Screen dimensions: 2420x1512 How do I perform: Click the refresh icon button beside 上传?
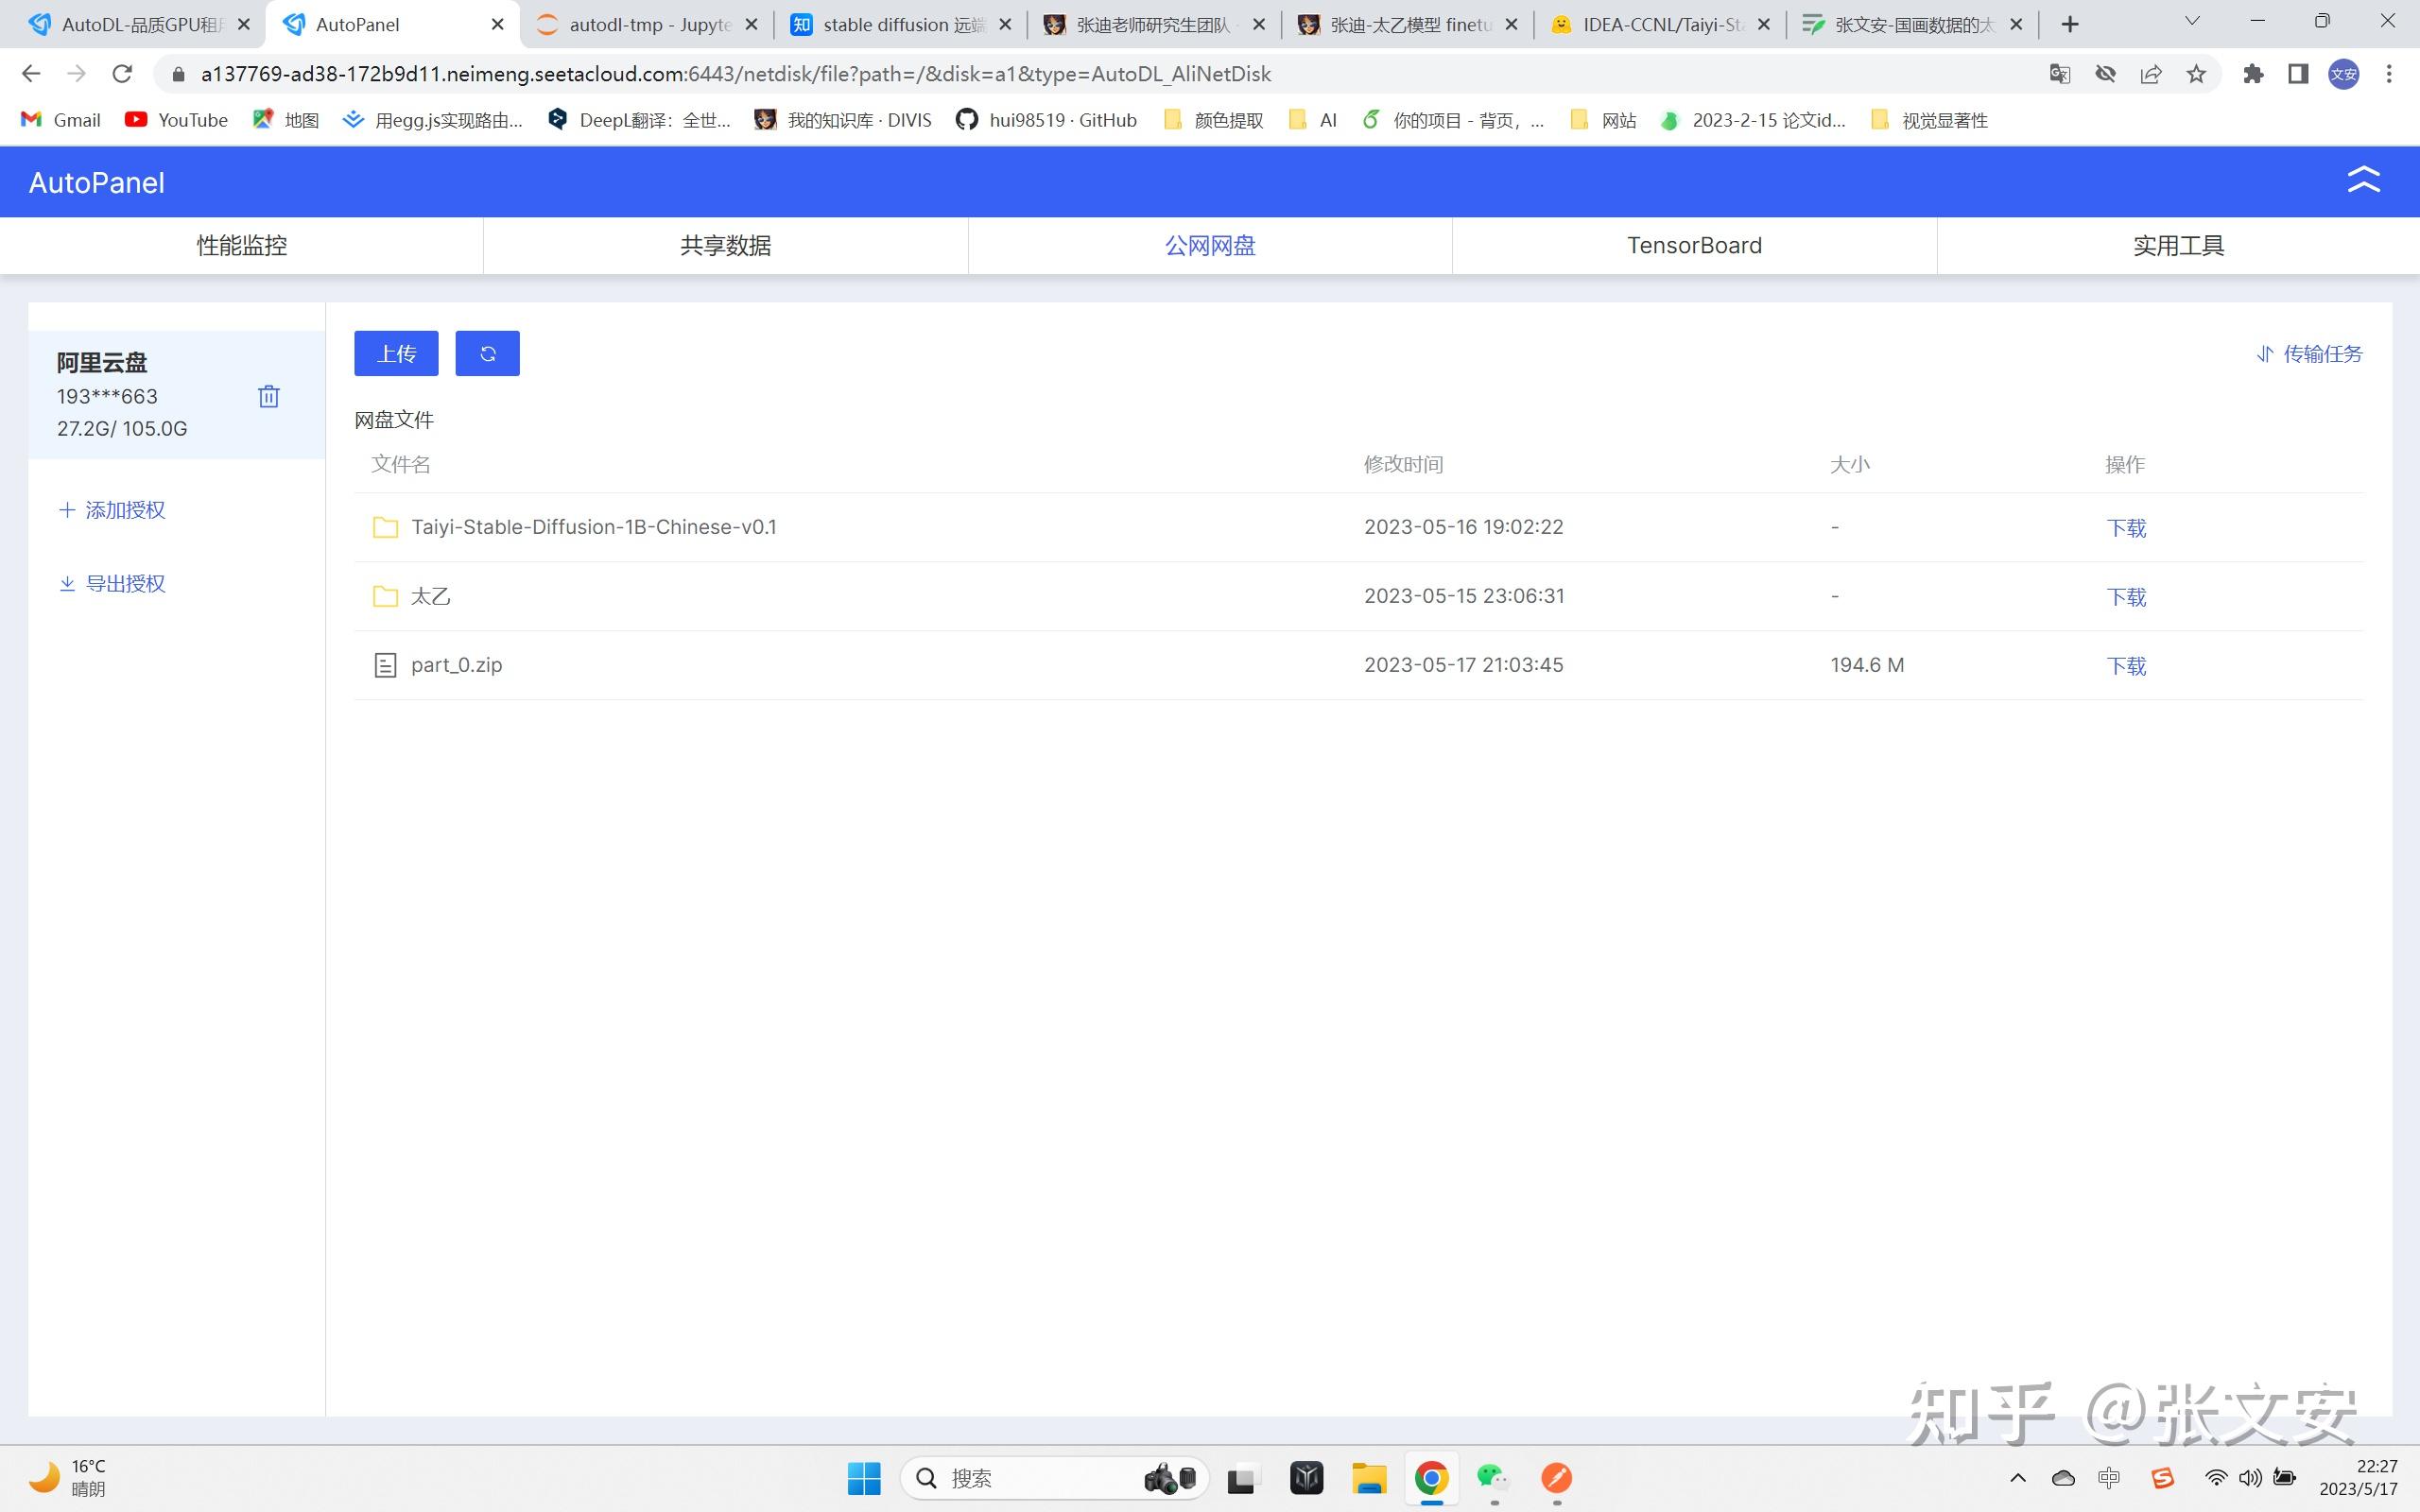(487, 353)
